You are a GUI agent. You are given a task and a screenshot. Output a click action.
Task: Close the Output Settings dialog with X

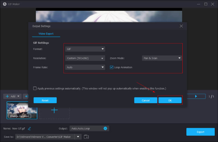[181, 26]
